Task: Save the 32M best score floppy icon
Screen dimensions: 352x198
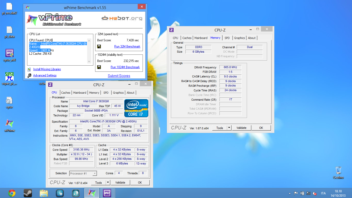Action: click(99, 46)
